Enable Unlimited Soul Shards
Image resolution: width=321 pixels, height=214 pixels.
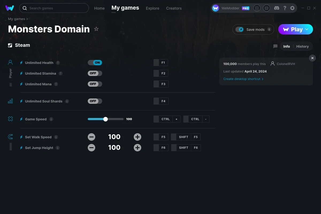pyautogui.click(x=95, y=101)
